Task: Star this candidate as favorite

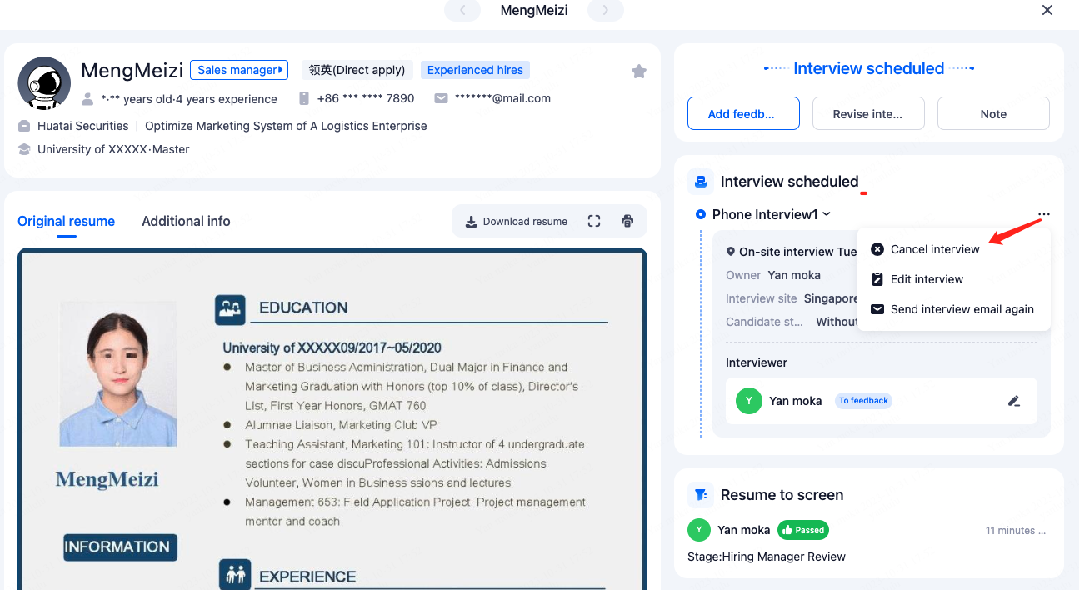Action: (639, 72)
